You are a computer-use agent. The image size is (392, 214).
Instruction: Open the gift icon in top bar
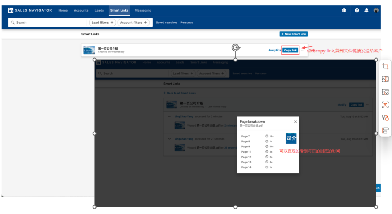[x=344, y=10]
